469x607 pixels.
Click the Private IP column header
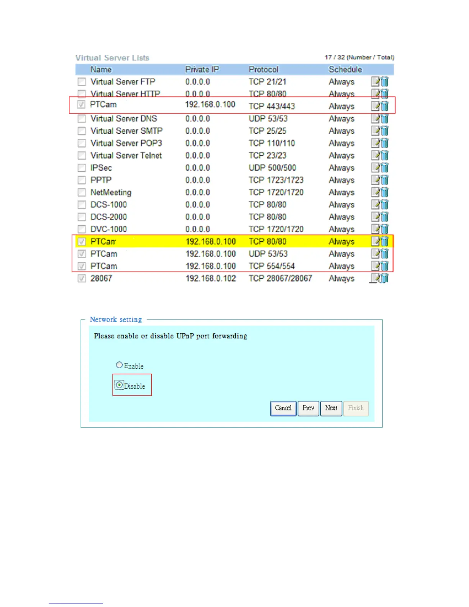[202, 69]
